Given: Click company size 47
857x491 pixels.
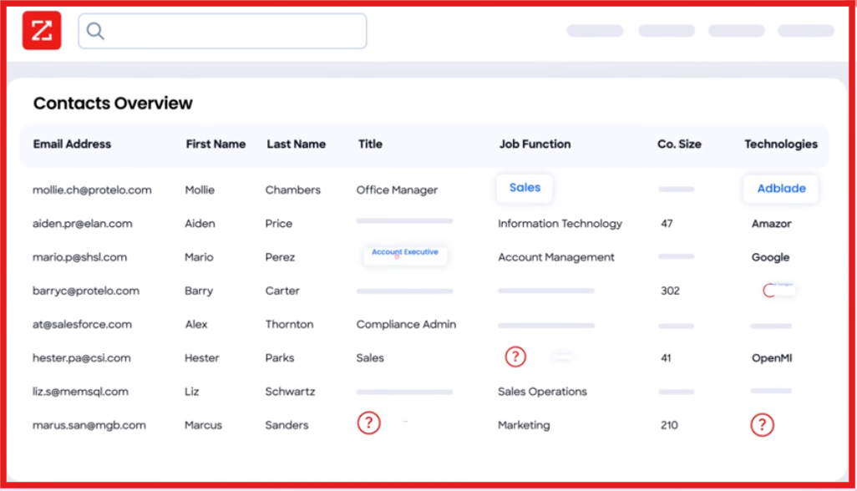Looking at the screenshot, I should [667, 224].
